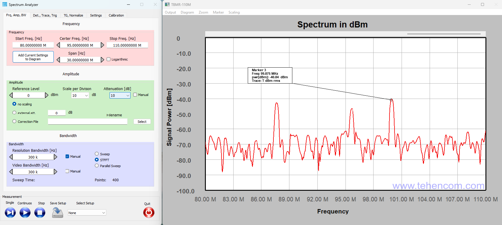Raise Reference Level with right arrow
Image resolution: width=502 pixels, height=225 pixels.
(x=46, y=95)
